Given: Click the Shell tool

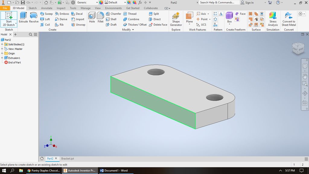Looking at the screenshot, I should click(x=112, y=19).
